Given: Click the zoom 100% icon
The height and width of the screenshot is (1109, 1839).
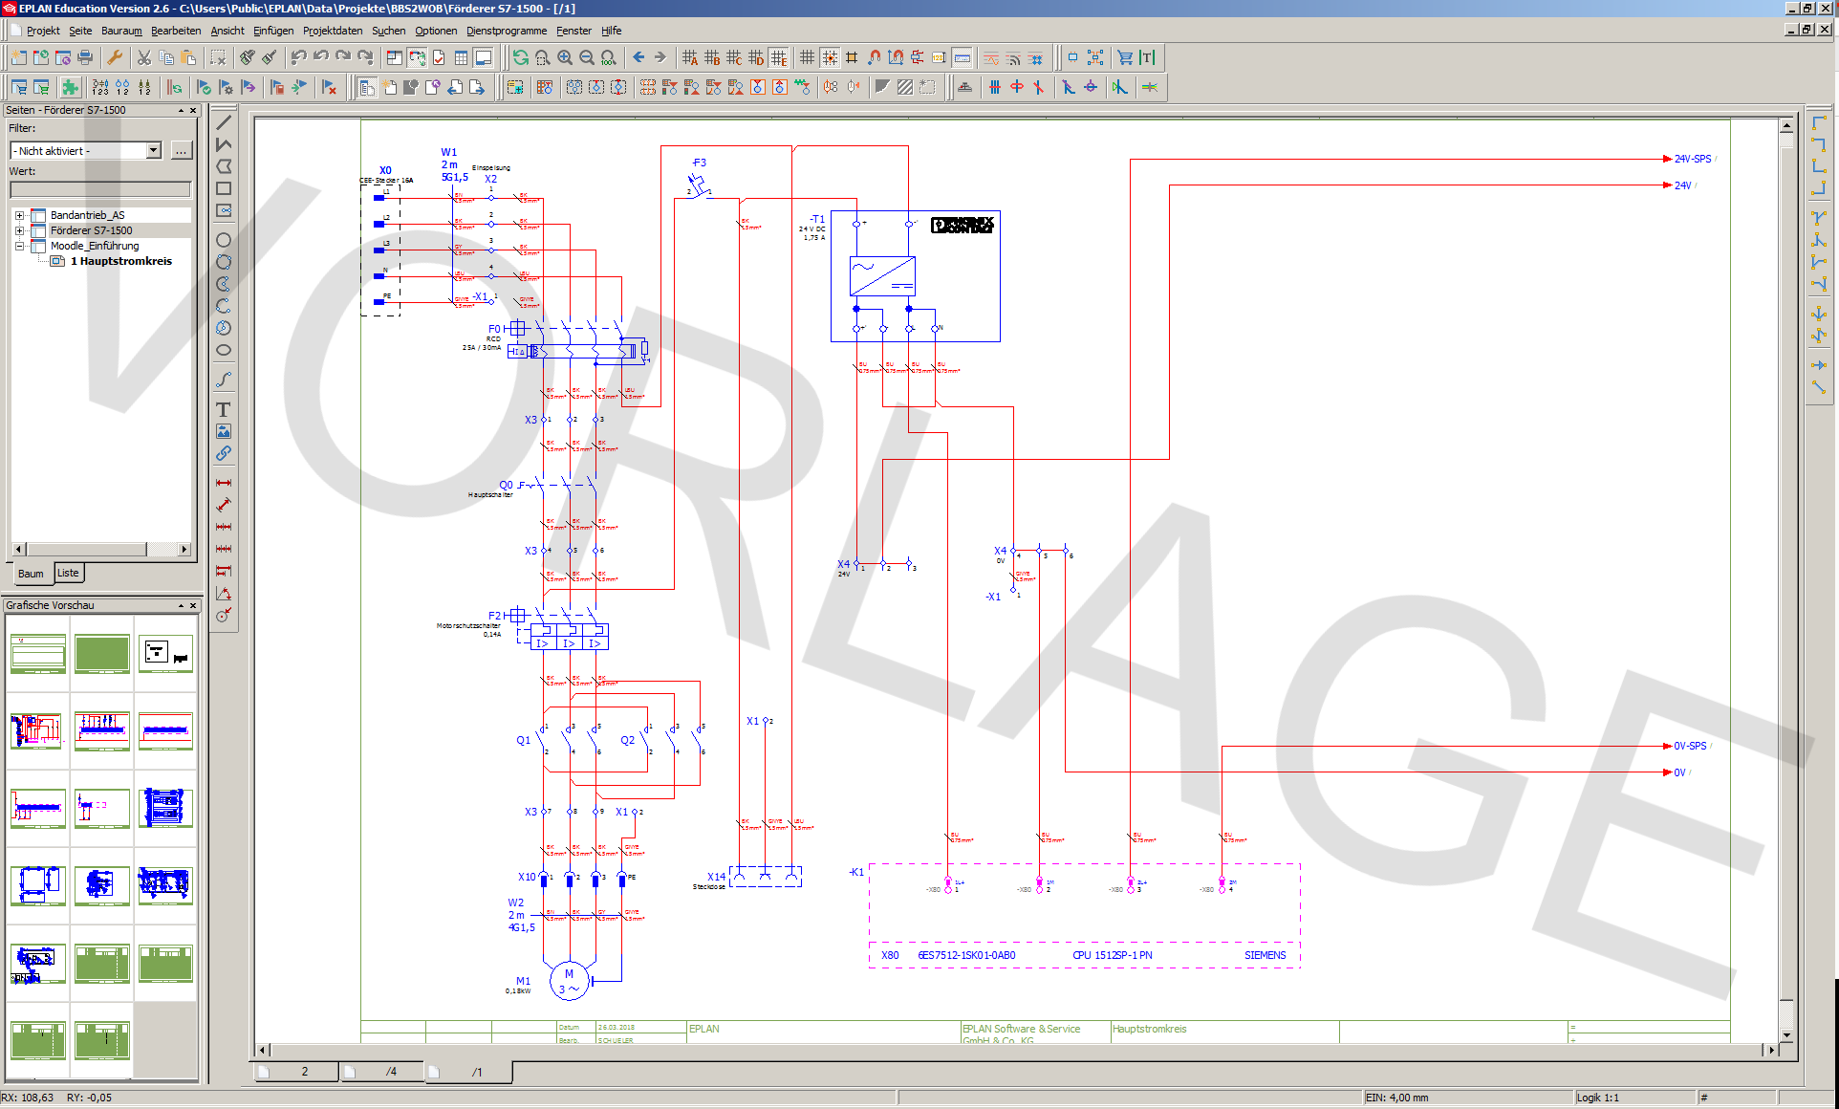Looking at the screenshot, I should click(609, 57).
